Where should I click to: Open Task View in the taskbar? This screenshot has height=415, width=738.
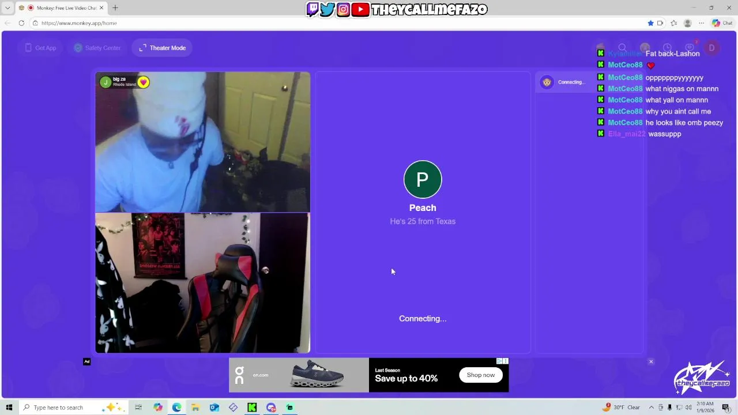[x=138, y=408]
